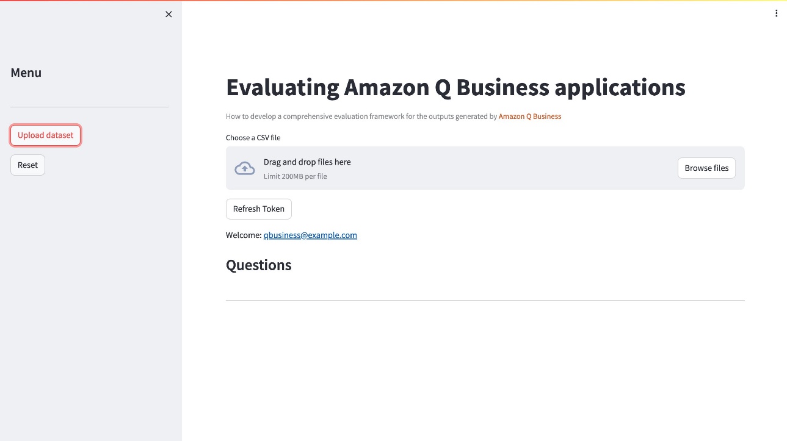Click the cloud upload icon
This screenshot has width=787, height=441.
tap(245, 168)
